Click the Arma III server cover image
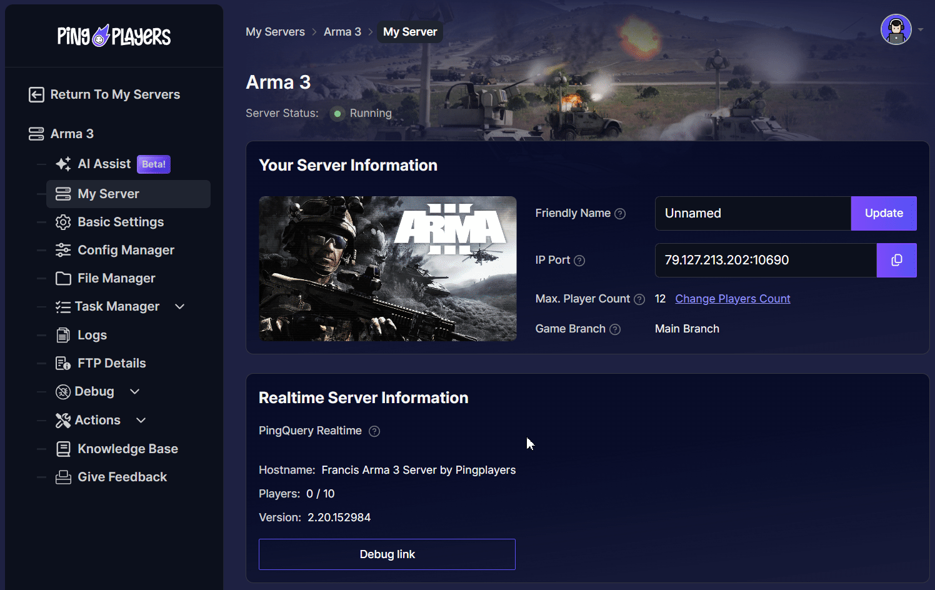Screen dimensions: 935x590 click(x=387, y=269)
